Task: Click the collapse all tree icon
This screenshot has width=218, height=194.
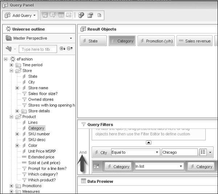Action: (70, 49)
